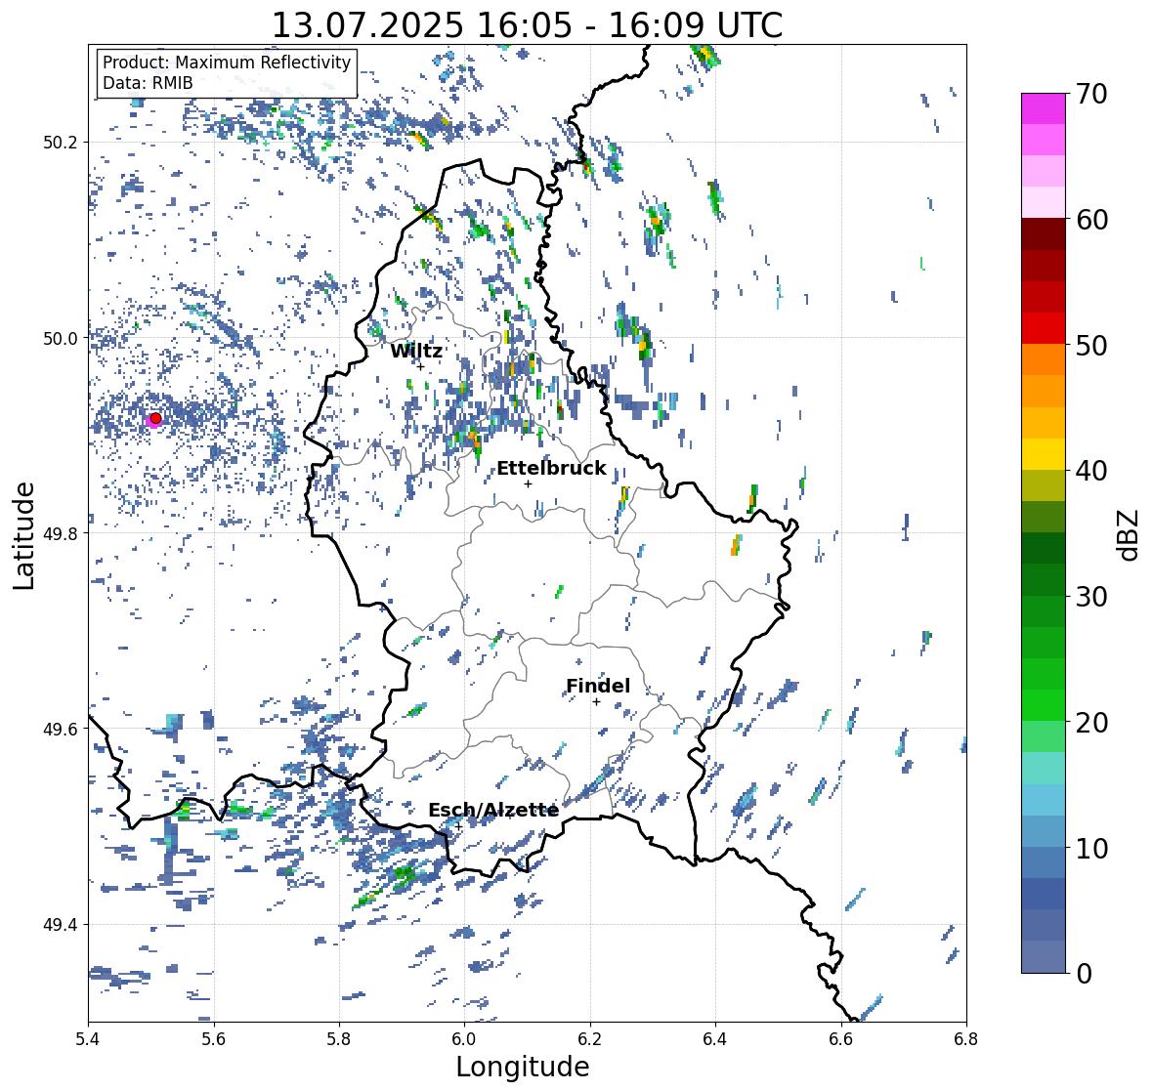Select the Esch/Alzette station label
1152x1091 pixels.
(493, 810)
